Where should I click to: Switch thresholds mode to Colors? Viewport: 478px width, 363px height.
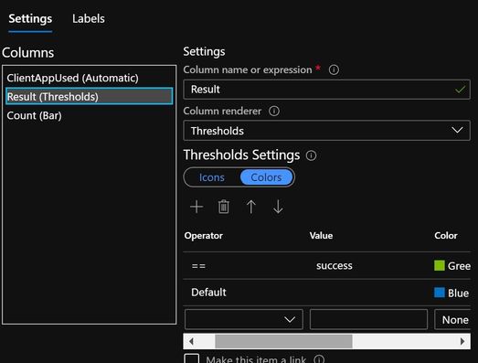pyautogui.click(x=266, y=177)
